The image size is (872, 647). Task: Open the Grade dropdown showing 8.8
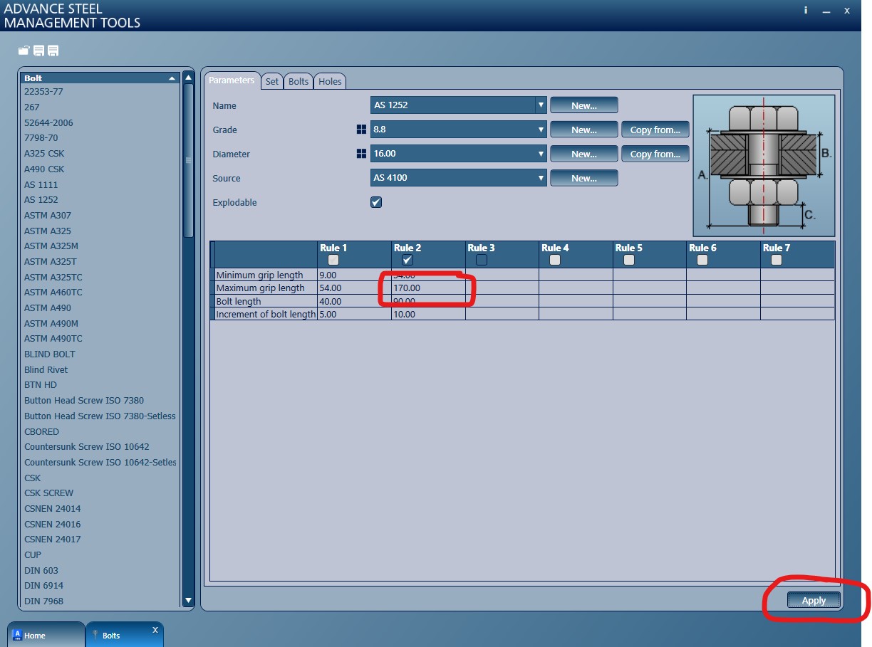pyautogui.click(x=459, y=130)
